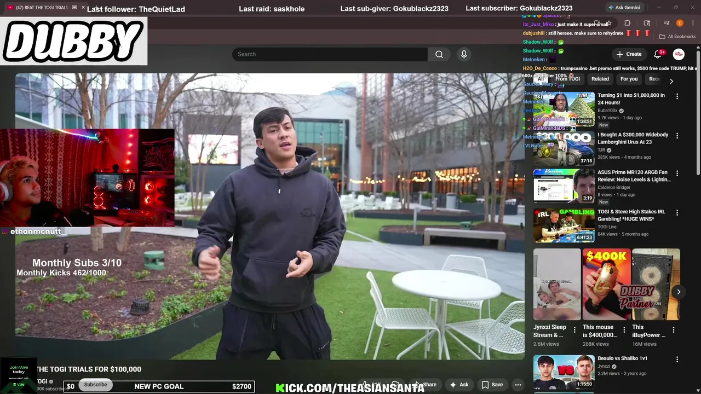Open Chrome media controls icon
The height and width of the screenshot is (394, 701).
[666, 23]
